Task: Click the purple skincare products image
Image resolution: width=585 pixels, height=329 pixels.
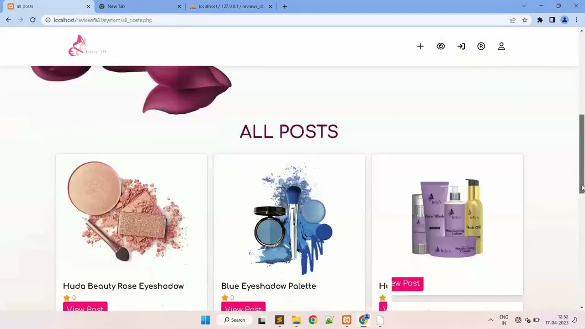Action: tap(448, 218)
